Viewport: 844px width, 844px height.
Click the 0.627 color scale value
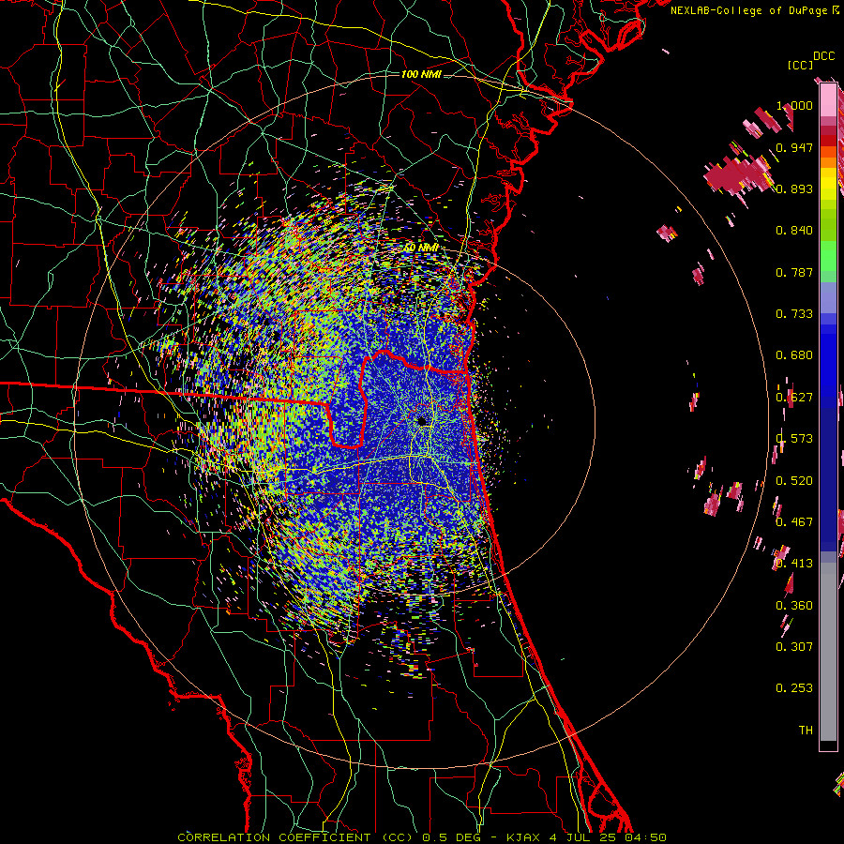[794, 398]
